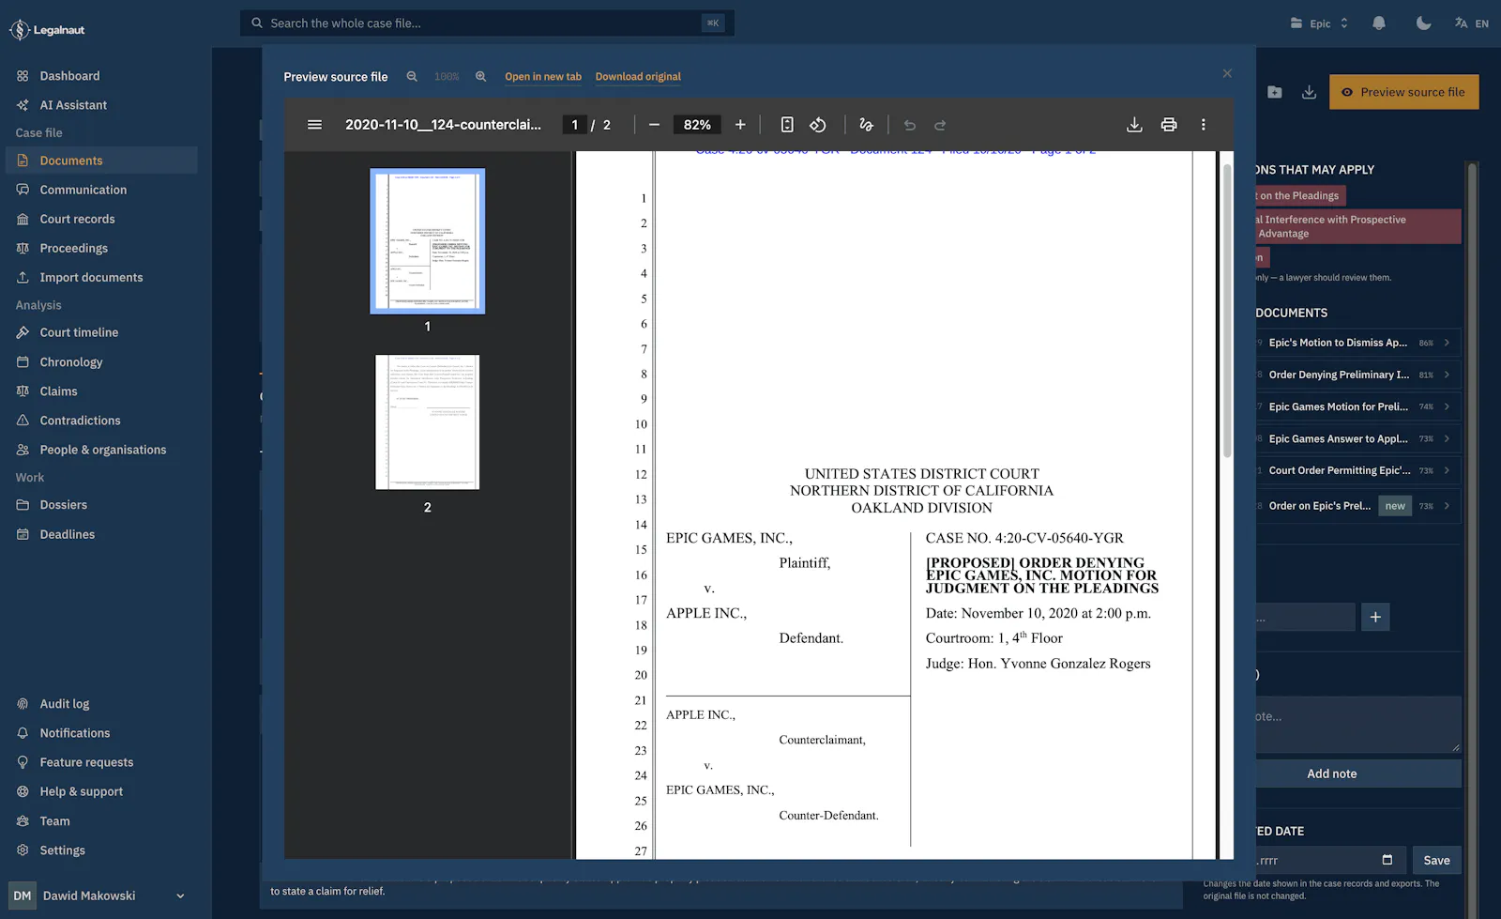Image resolution: width=1501 pixels, height=919 pixels.
Task: Download the PDF from viewer toolbar
Action: pyautogui.click(x=1134, y=125)
